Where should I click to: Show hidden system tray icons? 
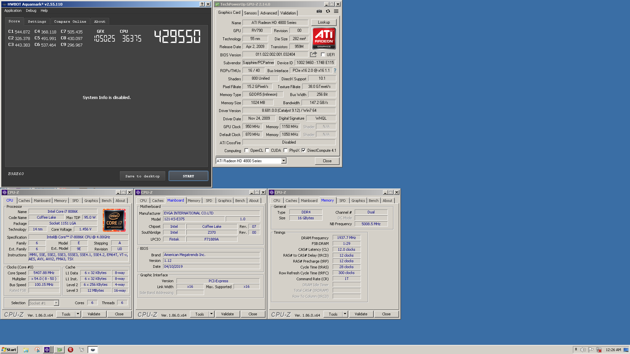coord(576,349)
